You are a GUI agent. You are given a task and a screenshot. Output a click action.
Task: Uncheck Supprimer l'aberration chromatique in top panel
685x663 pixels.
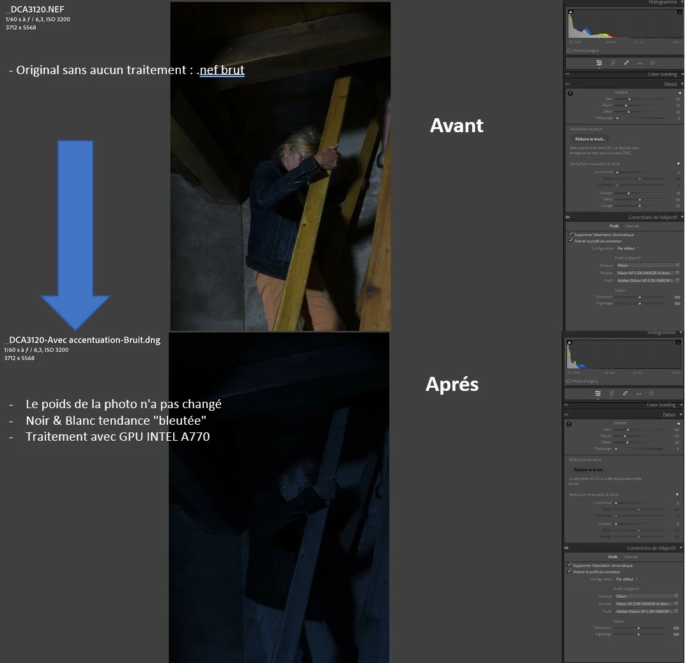[571, 234]
